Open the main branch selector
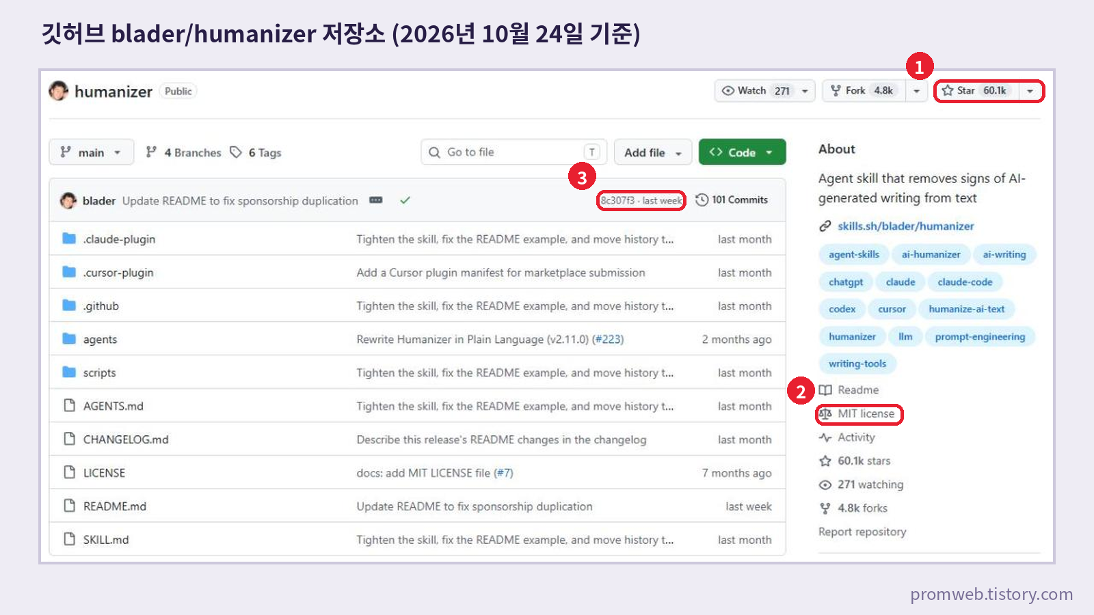Screen dimensions: 1094x615 [91, 152]
